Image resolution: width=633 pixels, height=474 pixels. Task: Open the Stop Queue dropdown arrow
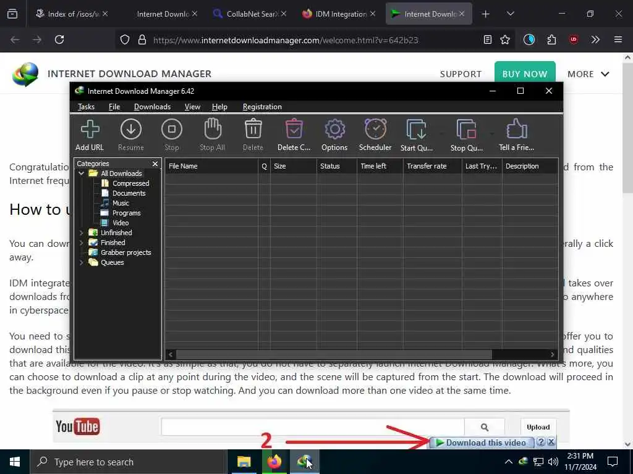click(x=491, y=133)
